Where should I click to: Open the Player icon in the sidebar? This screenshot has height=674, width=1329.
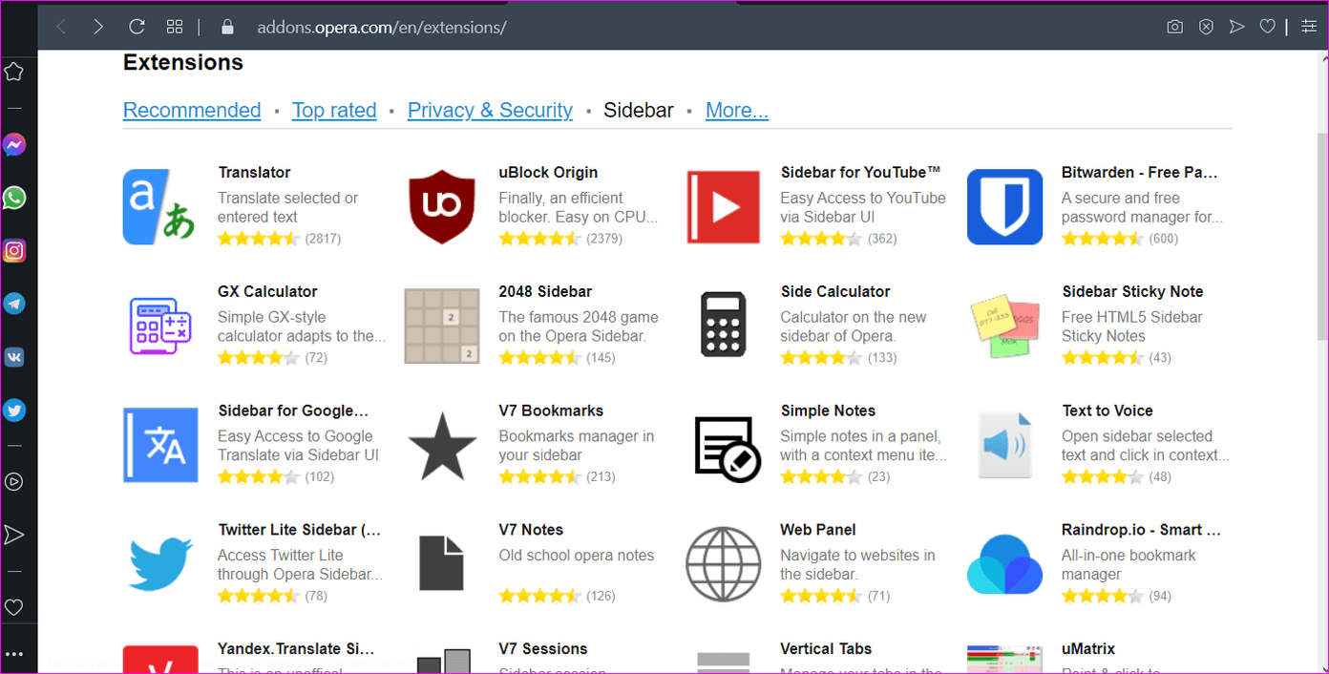tap(13, 482)
